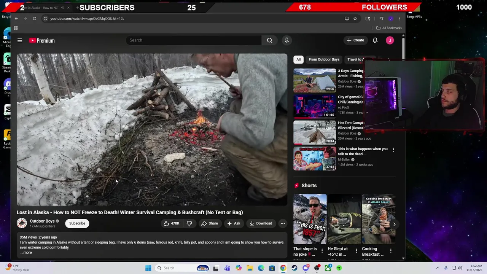
Task: Click the video player to pause
Action: click(152, 129)
